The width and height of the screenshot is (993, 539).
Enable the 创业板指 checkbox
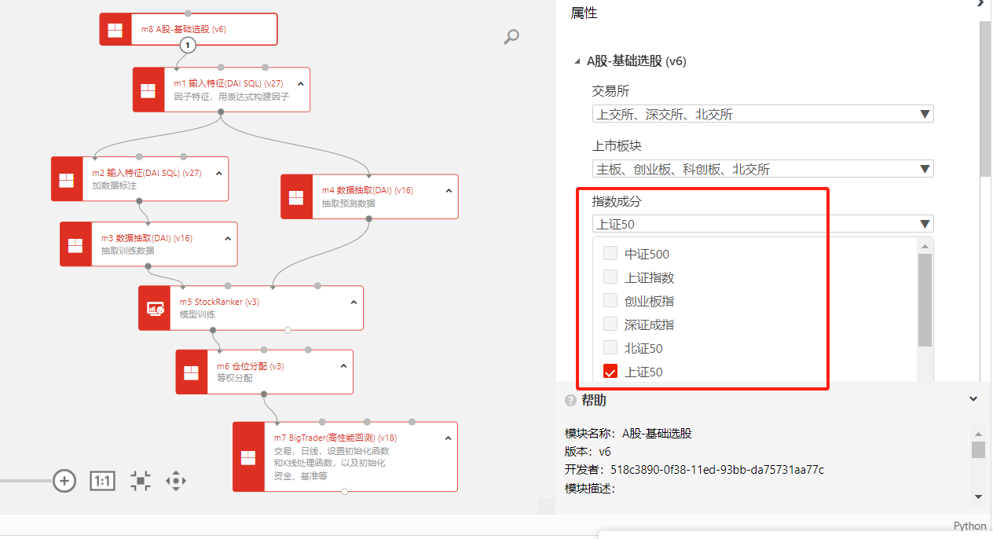pyautogui.click(x=610, y=301)
